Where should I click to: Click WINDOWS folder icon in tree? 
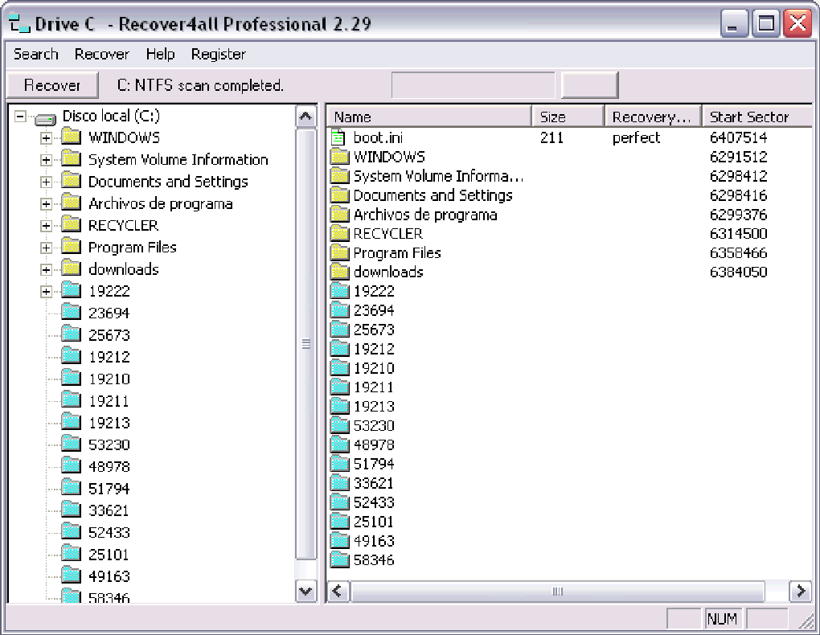pos(71,137)
